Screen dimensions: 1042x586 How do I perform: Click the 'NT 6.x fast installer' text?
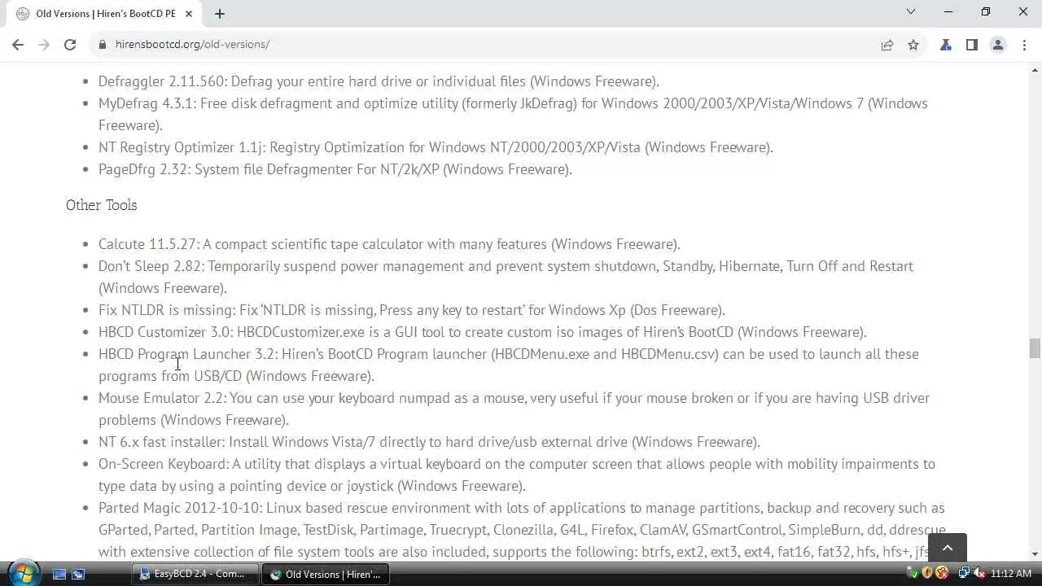tap(161, 442)
